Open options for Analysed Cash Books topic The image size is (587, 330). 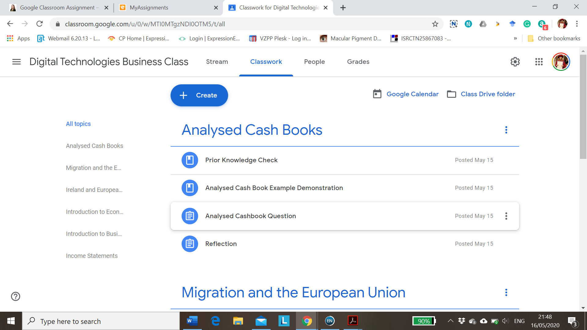click(x=506, y=130)
